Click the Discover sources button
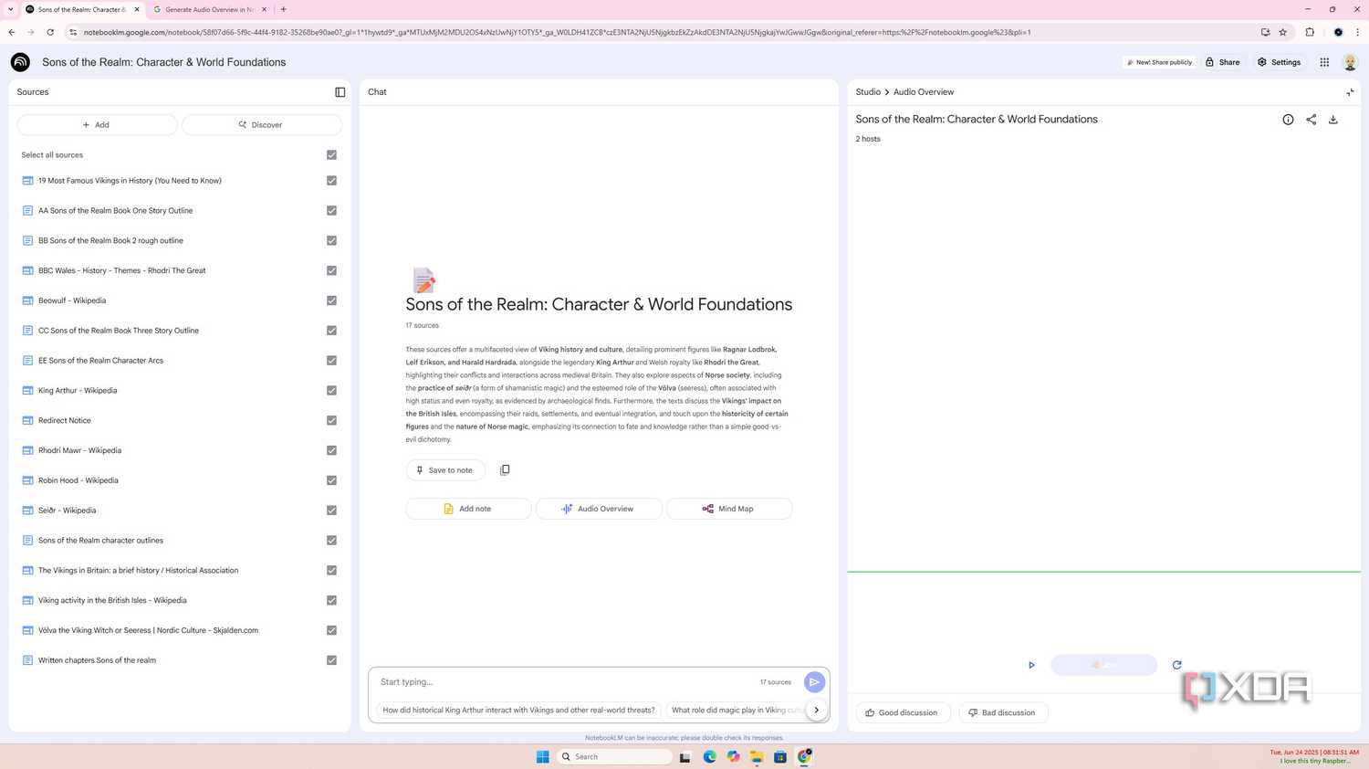Image resolution: width=1369 pixels, height=769 pixels. click(x=262, y=125)
